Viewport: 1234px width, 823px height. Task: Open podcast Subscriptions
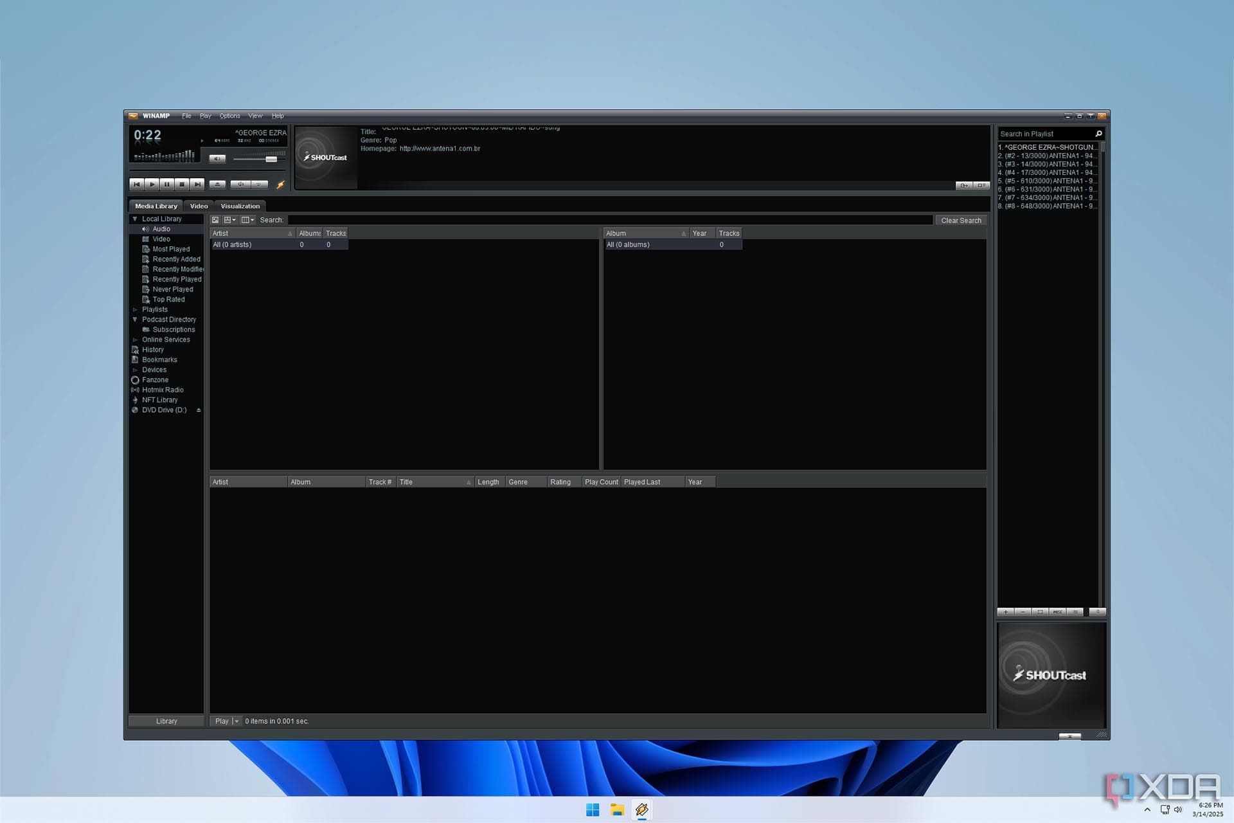click(174, 330)
